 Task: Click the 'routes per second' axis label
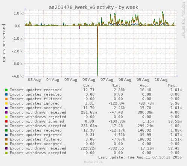point(4,43)
